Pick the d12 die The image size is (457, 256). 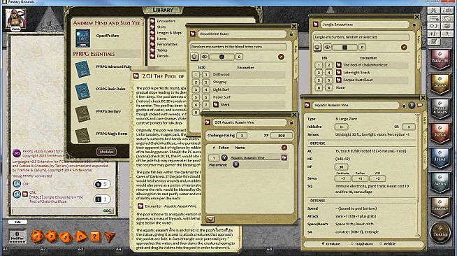51,236
